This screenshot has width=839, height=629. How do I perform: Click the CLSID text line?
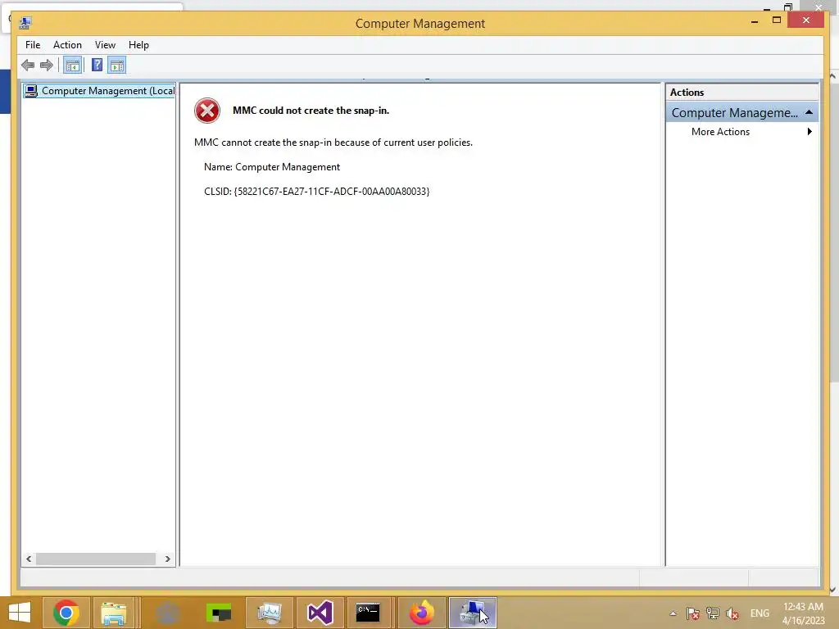click(317, 192)
